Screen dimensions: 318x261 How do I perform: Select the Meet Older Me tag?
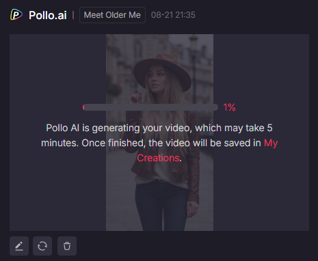point(112,15)
